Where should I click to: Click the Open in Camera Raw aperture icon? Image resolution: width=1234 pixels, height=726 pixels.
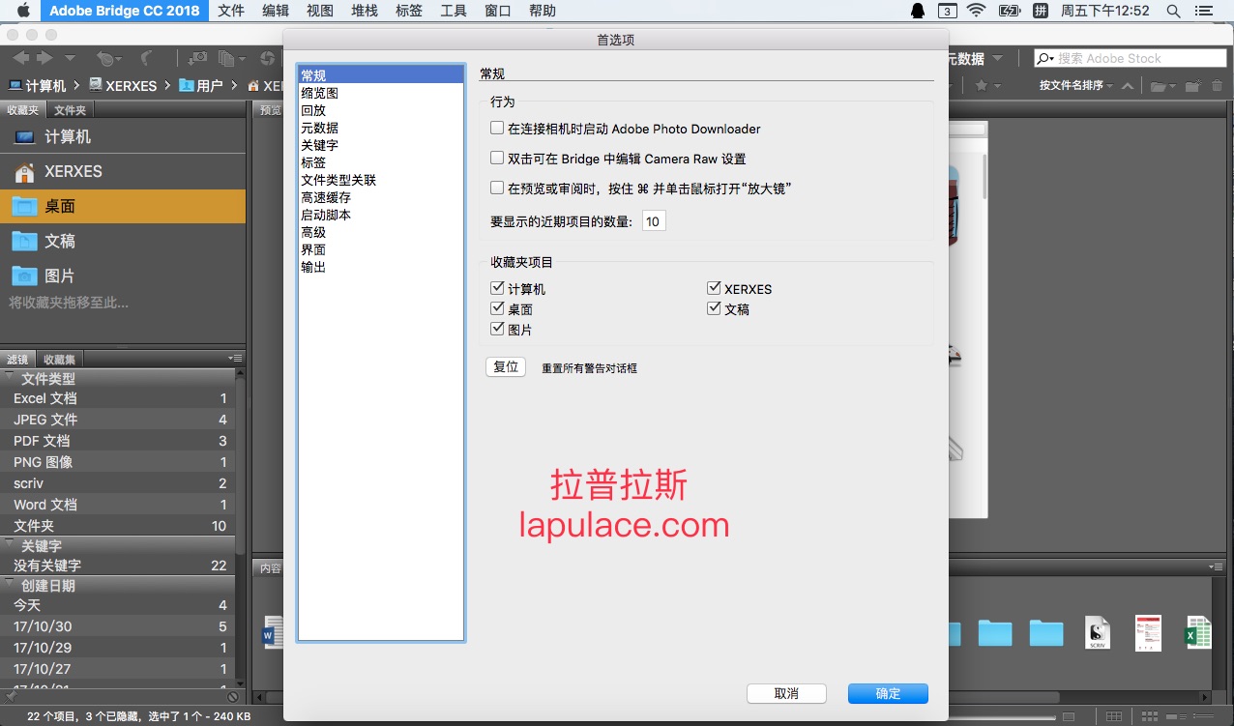tap(269, 59)
